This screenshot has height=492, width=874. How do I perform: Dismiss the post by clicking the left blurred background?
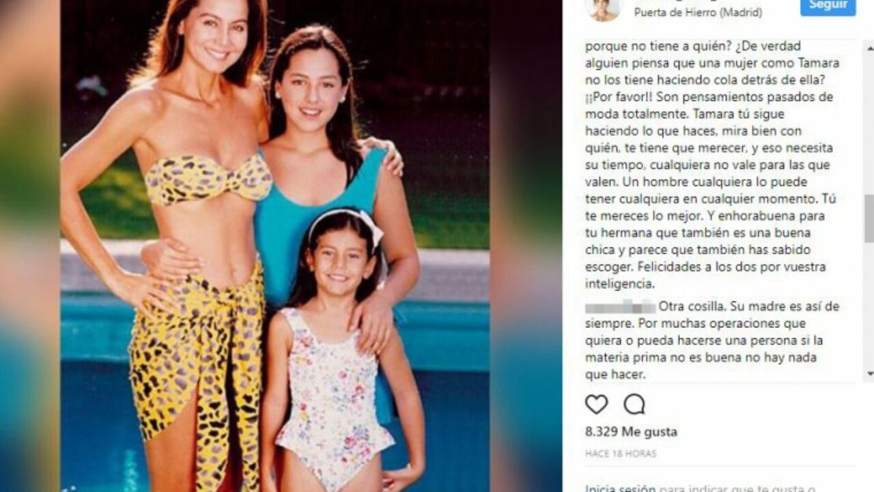pyautogui.click(x=29, y=246)
